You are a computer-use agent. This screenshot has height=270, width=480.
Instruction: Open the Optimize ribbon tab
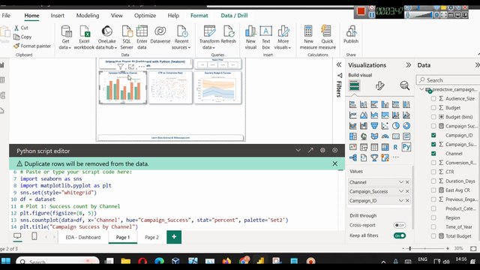point(145,16)
